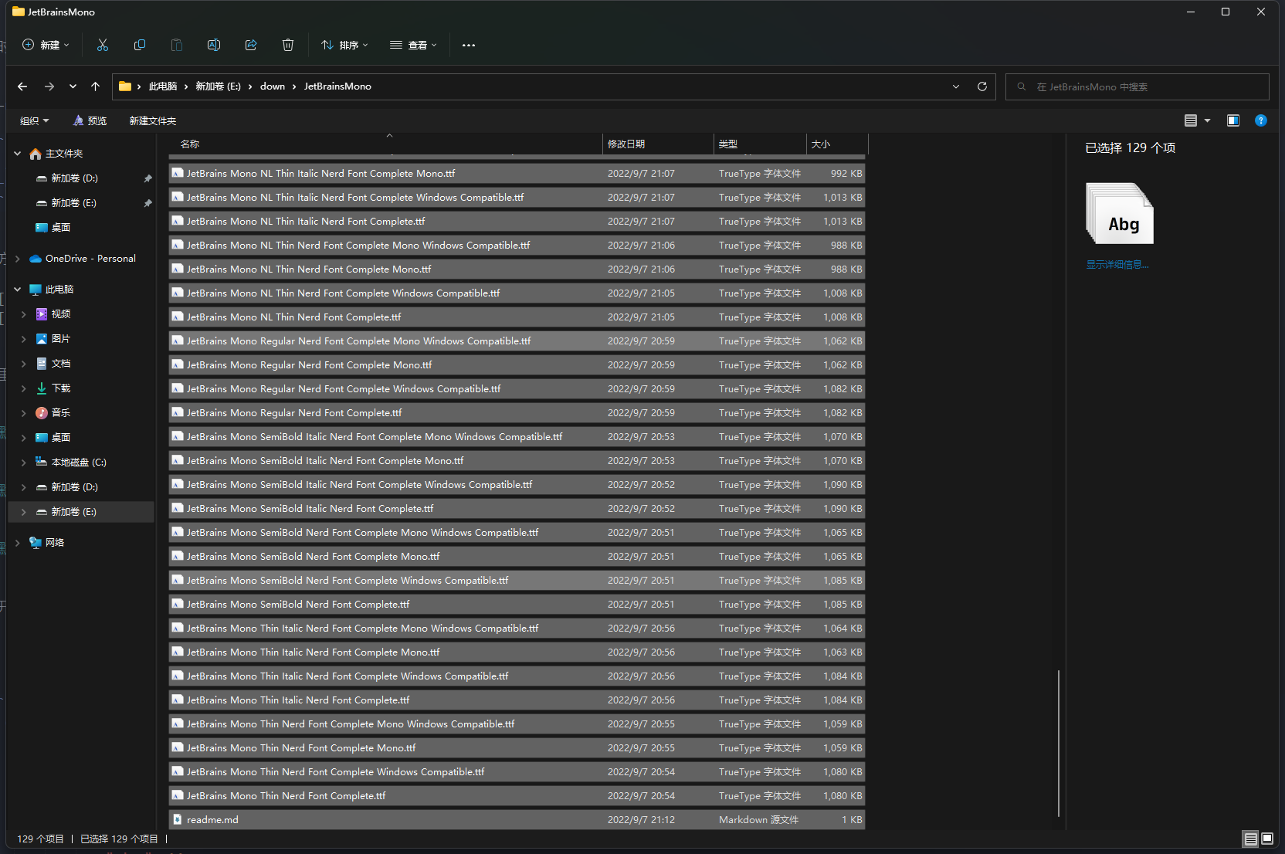The width and height of the screenshot is (1285, 854).
Task: Click the Rename icon in toolbar
Action: click(x=214, y=46)
